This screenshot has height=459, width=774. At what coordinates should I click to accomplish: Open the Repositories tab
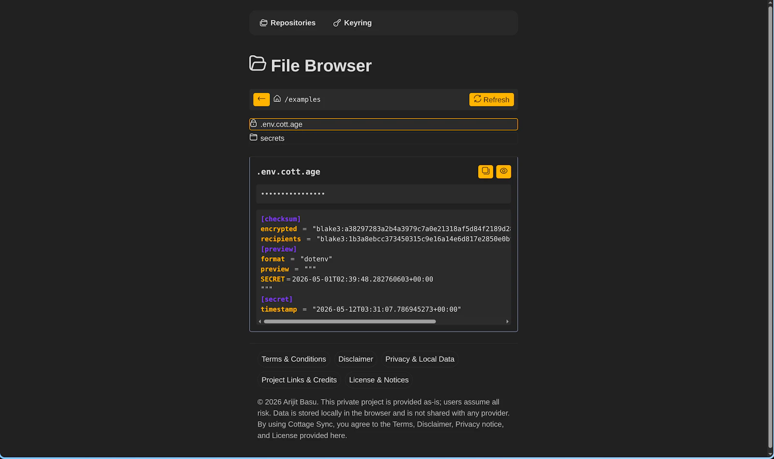[287, 23]
